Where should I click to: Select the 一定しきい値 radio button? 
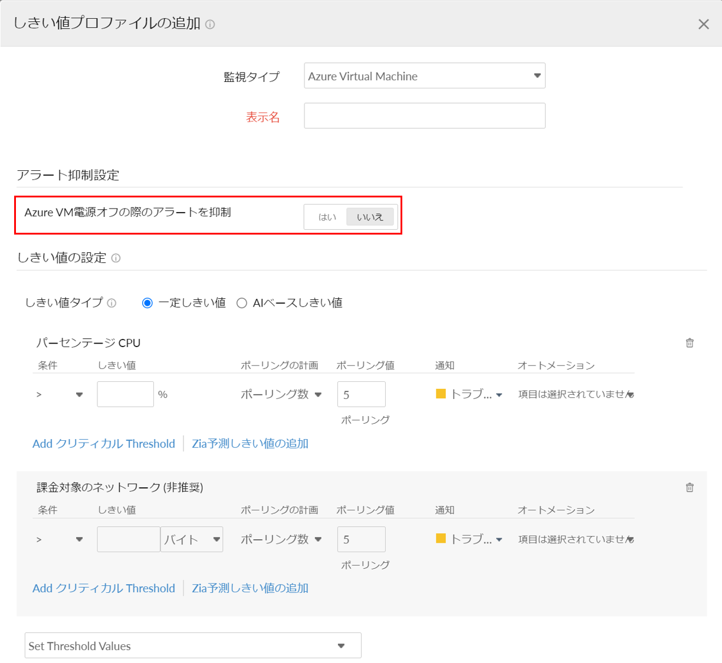point(146,302)
